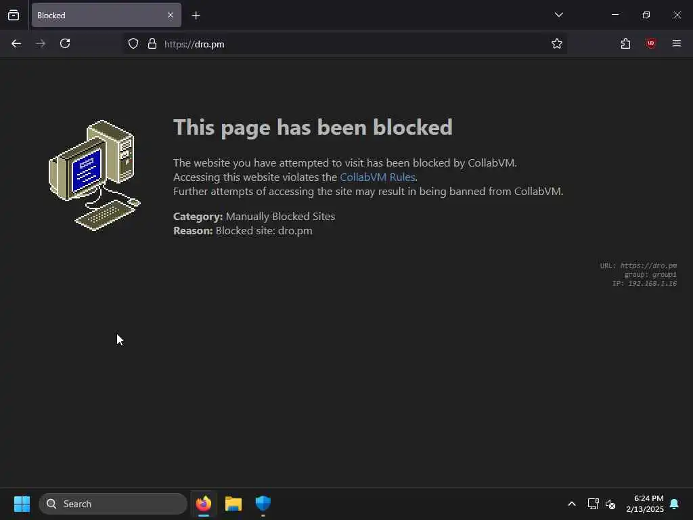Screen dimensions: 693x520
Task: Open the Windows Start menu
Action: click(22, 504)
